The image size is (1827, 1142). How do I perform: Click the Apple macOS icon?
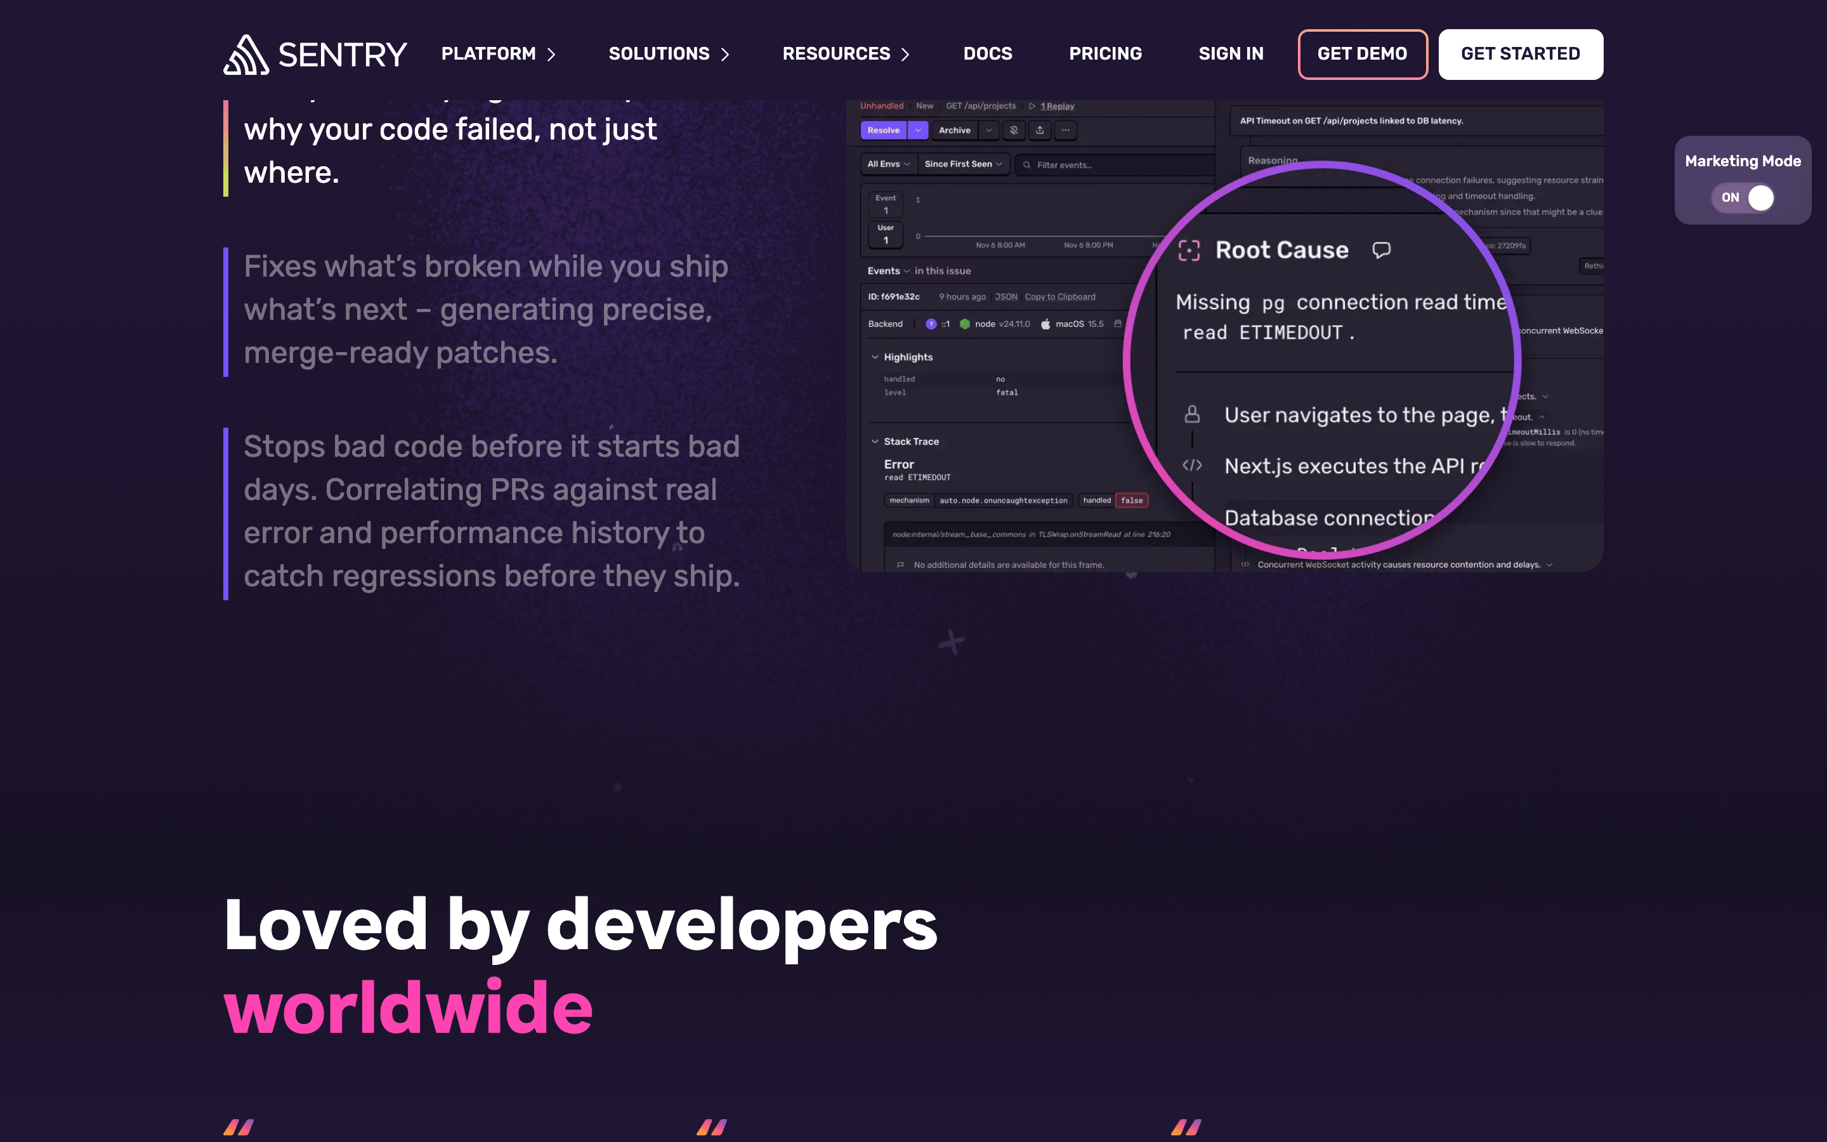pyautogui.click(x=1045, y=324)
